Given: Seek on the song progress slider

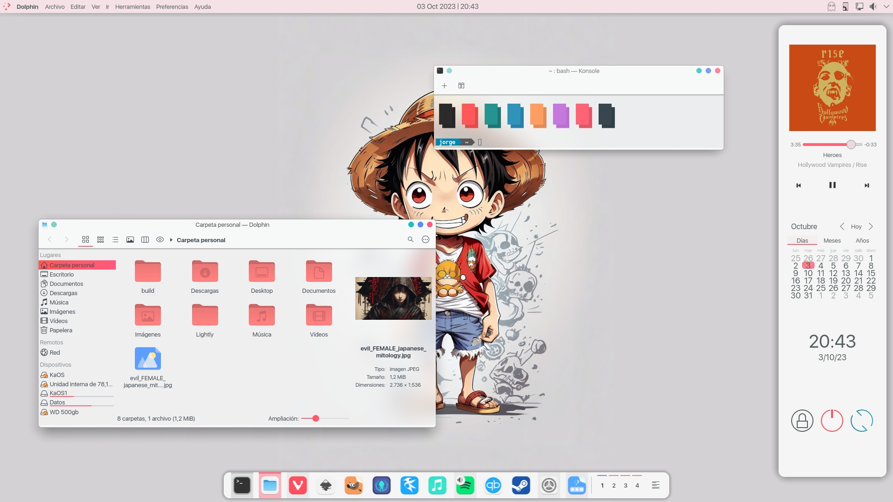Looking at the screenshot, I should [x=833, y=145].
